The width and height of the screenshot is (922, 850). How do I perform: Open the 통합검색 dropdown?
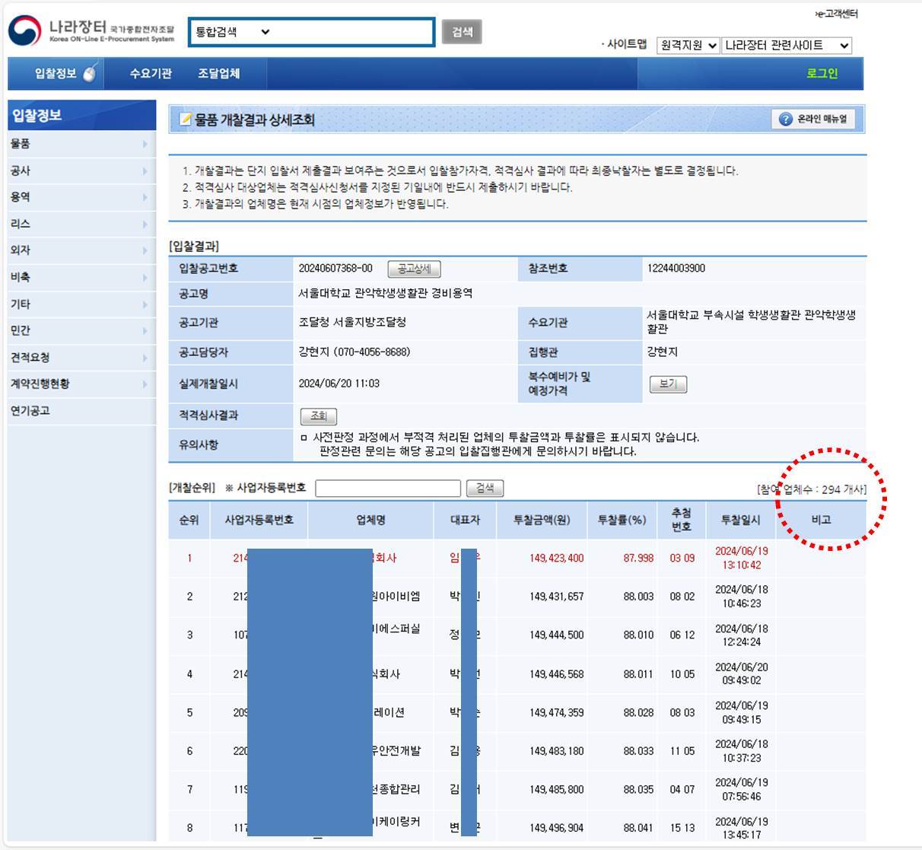(233, 32)
